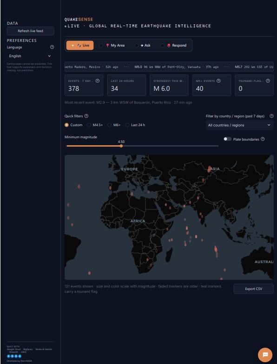Click the red pin icon on My Area
The height and width of the screenshot is (364, 277).
pos(107,45)
